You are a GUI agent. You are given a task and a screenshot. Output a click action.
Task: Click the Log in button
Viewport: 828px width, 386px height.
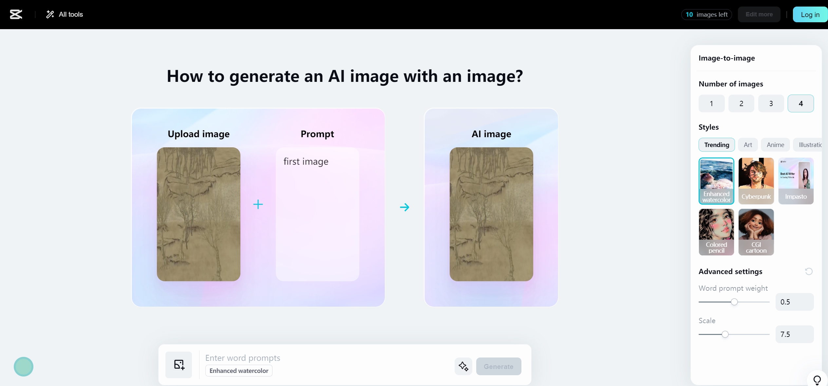coord(810,14)
